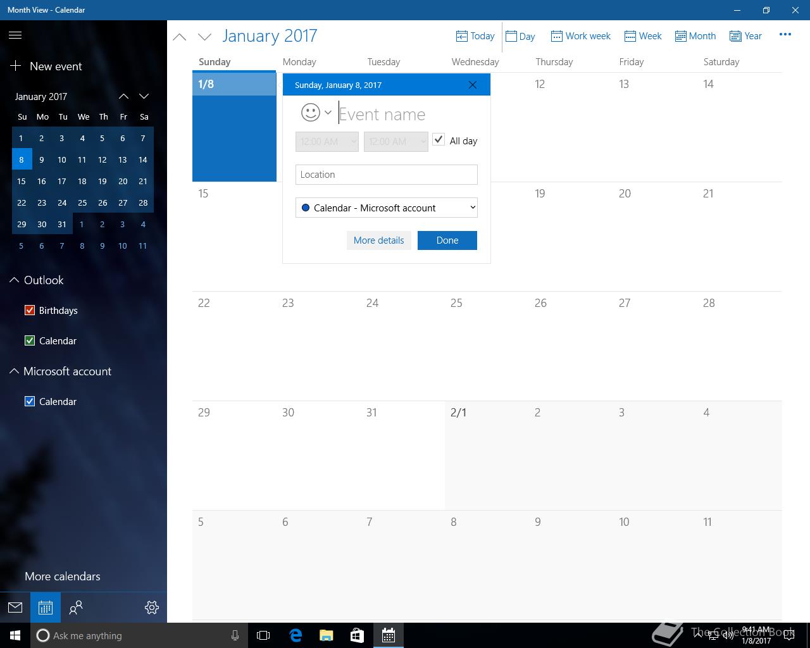The height and width of the screenshot is (648, 810).
Task: Click the Location field
Action: tap(387, 175)
